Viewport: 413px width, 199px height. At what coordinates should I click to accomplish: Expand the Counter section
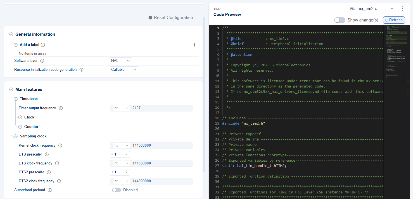click(x=20, y=127)
